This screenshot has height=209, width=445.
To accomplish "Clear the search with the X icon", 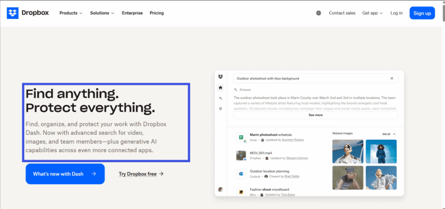I will [x=392, y=79].
